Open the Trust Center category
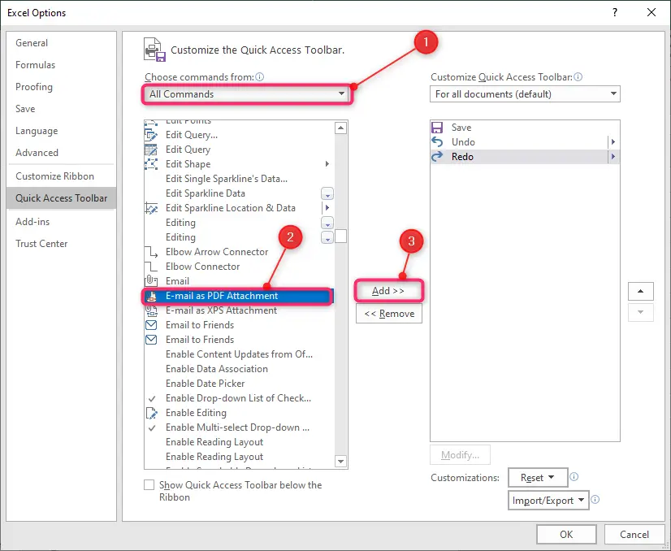Image resolution: width=671 pixels, height=551 pixels. tap(41, 243)
